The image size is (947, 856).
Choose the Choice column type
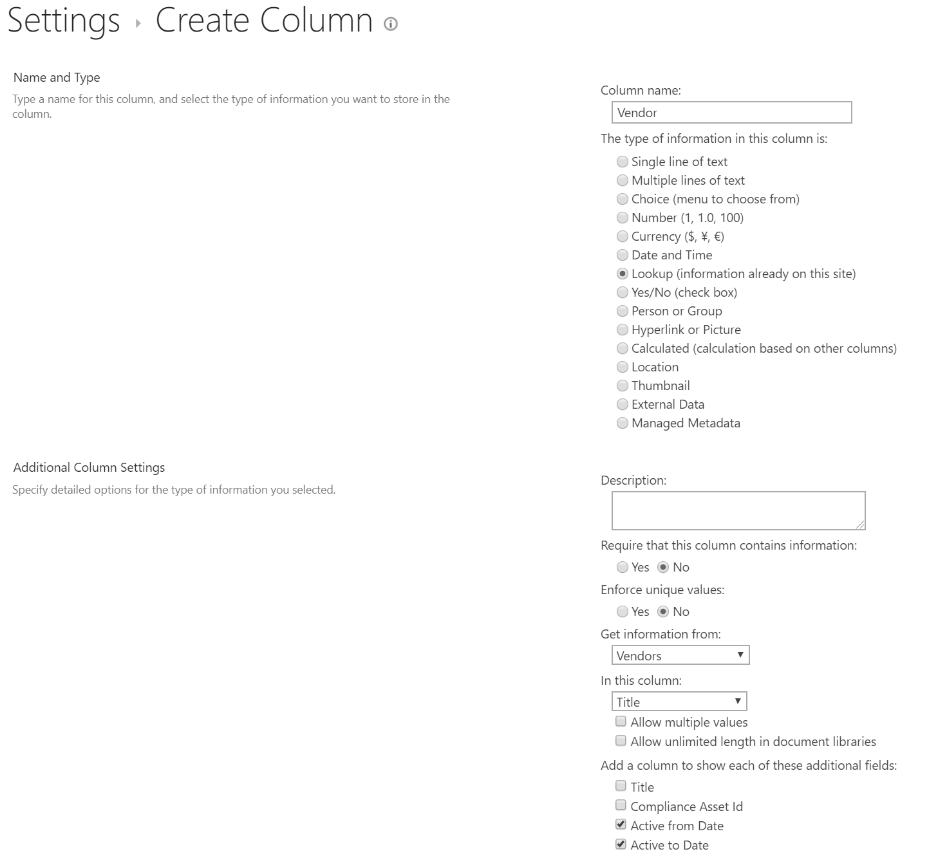click(x=622, y=199)
